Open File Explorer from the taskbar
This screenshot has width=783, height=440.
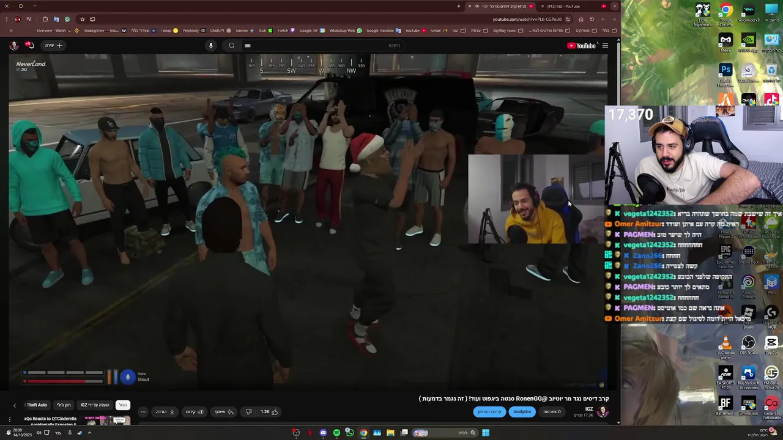pyautogui.click(x=390, y=433)
